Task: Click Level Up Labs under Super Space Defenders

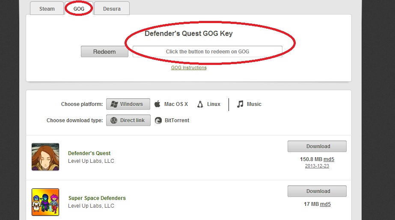Action: [x=91, y=205]
